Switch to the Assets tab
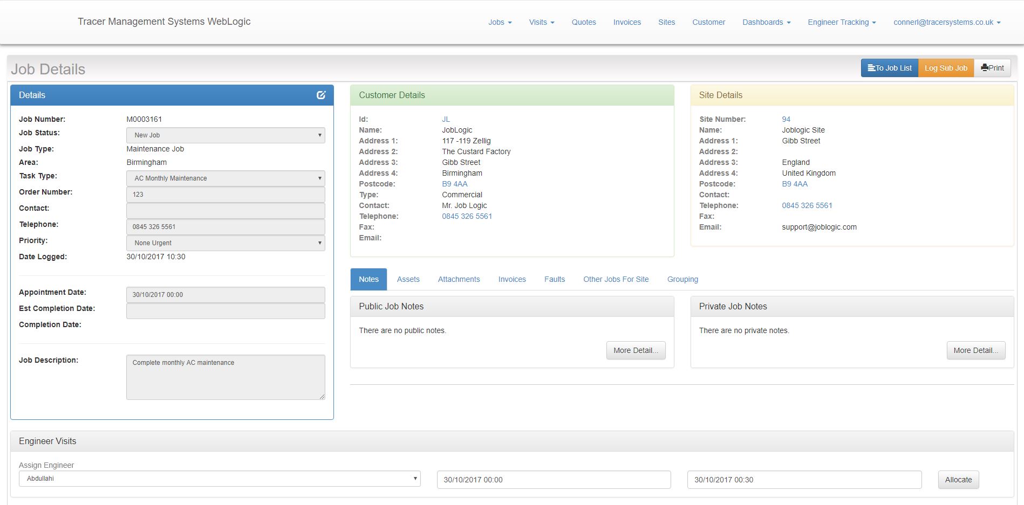The width and height of the screenshot is (1024, 505). 408,279
